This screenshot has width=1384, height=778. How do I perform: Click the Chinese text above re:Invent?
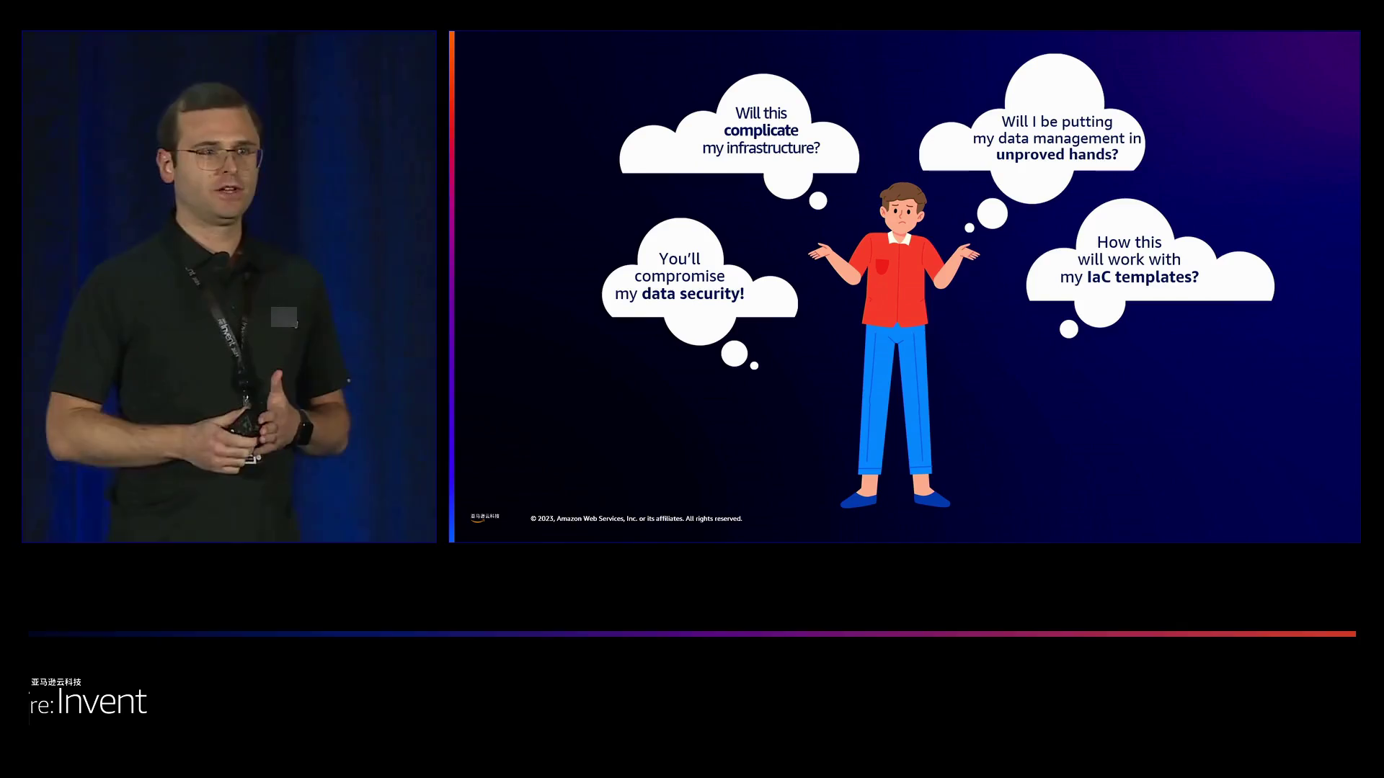pos(56,681)
